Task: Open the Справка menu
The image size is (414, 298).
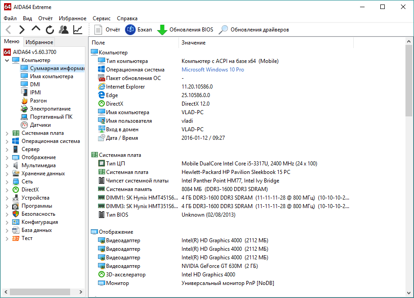Action: [x=127, y=18]
